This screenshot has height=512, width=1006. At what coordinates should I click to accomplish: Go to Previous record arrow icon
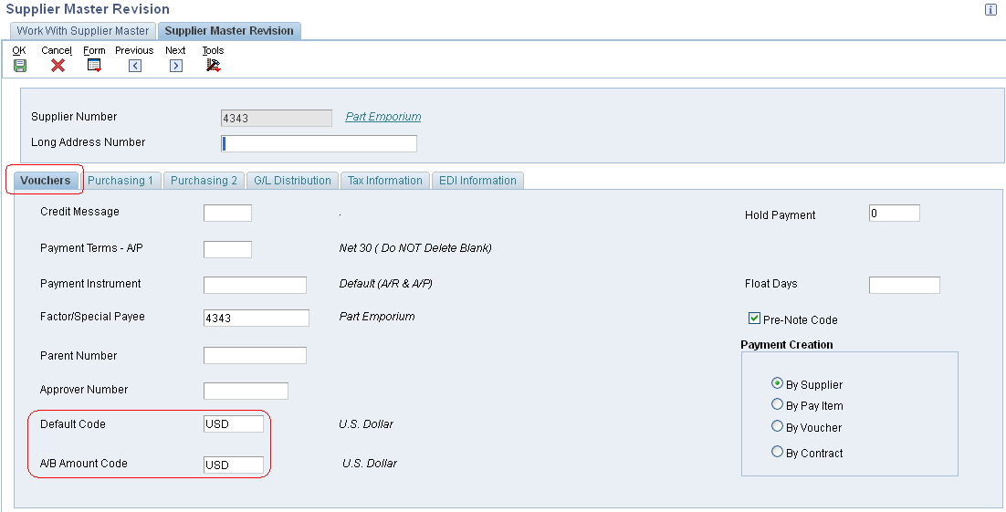(135, 66)
